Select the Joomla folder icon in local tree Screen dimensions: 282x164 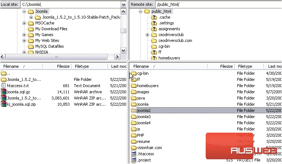(31, 12)
